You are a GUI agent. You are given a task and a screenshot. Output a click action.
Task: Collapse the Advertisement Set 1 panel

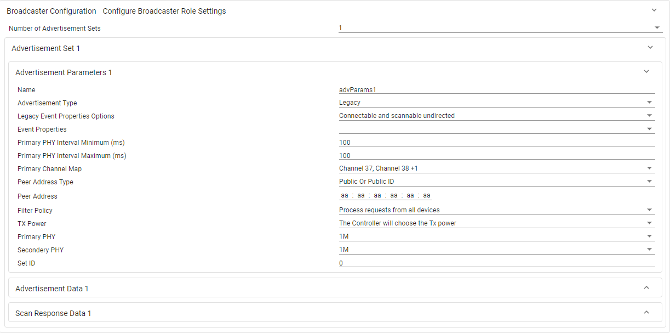click(x=650, y=48)
